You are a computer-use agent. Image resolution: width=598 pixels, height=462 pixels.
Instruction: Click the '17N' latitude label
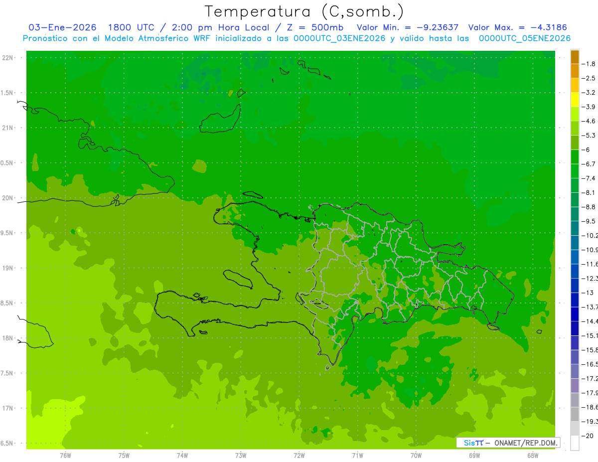point(8,408)
